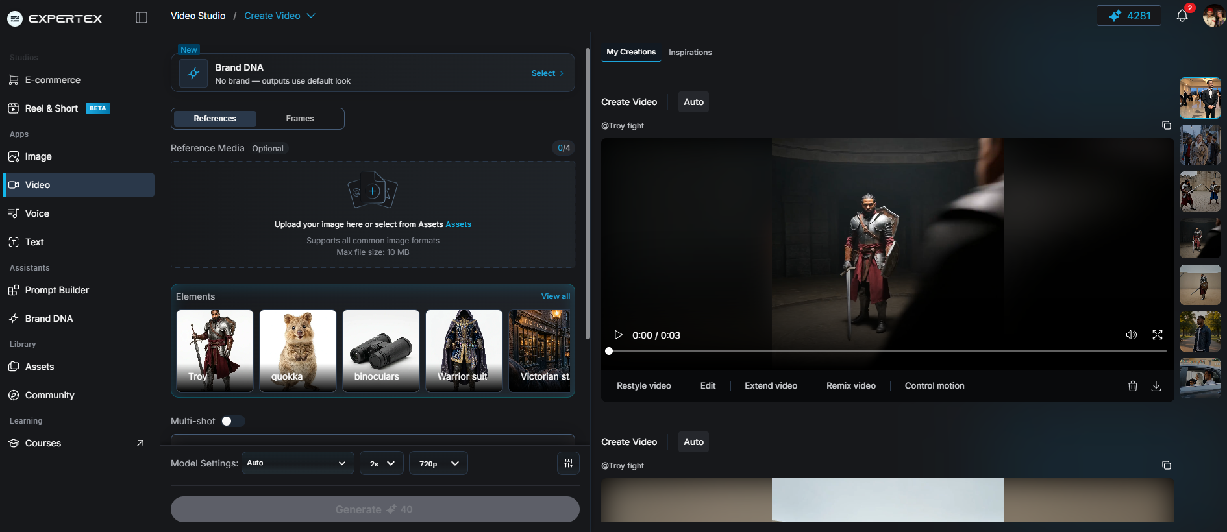
Task: Toggle Multi-shot switch
Action: (232, 421)
